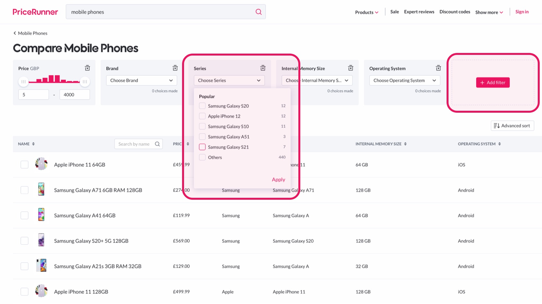
Task: Remove the Series filter with trash icon
Action: [263, 68]
